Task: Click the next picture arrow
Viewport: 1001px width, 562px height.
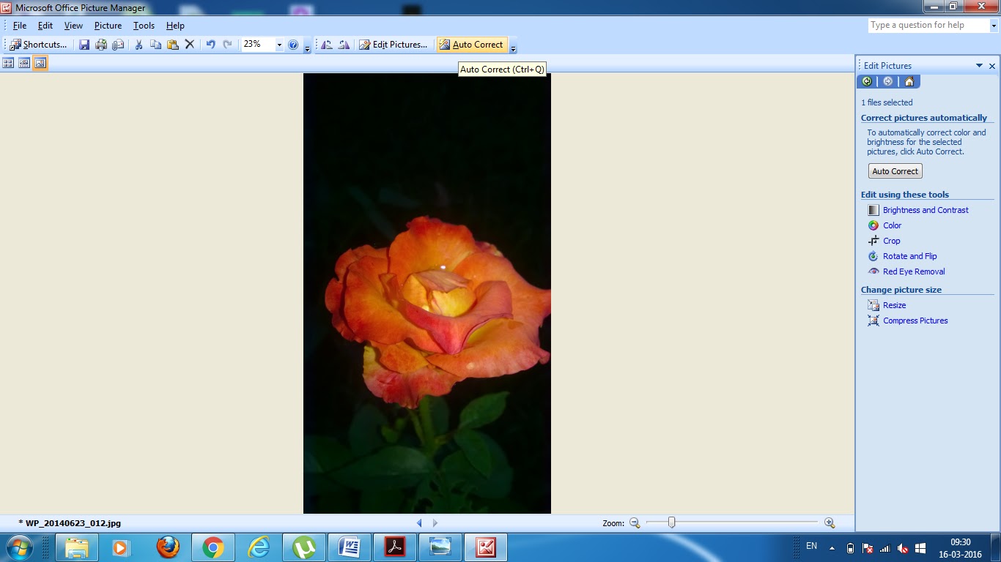Action: [x=435, y=523]
